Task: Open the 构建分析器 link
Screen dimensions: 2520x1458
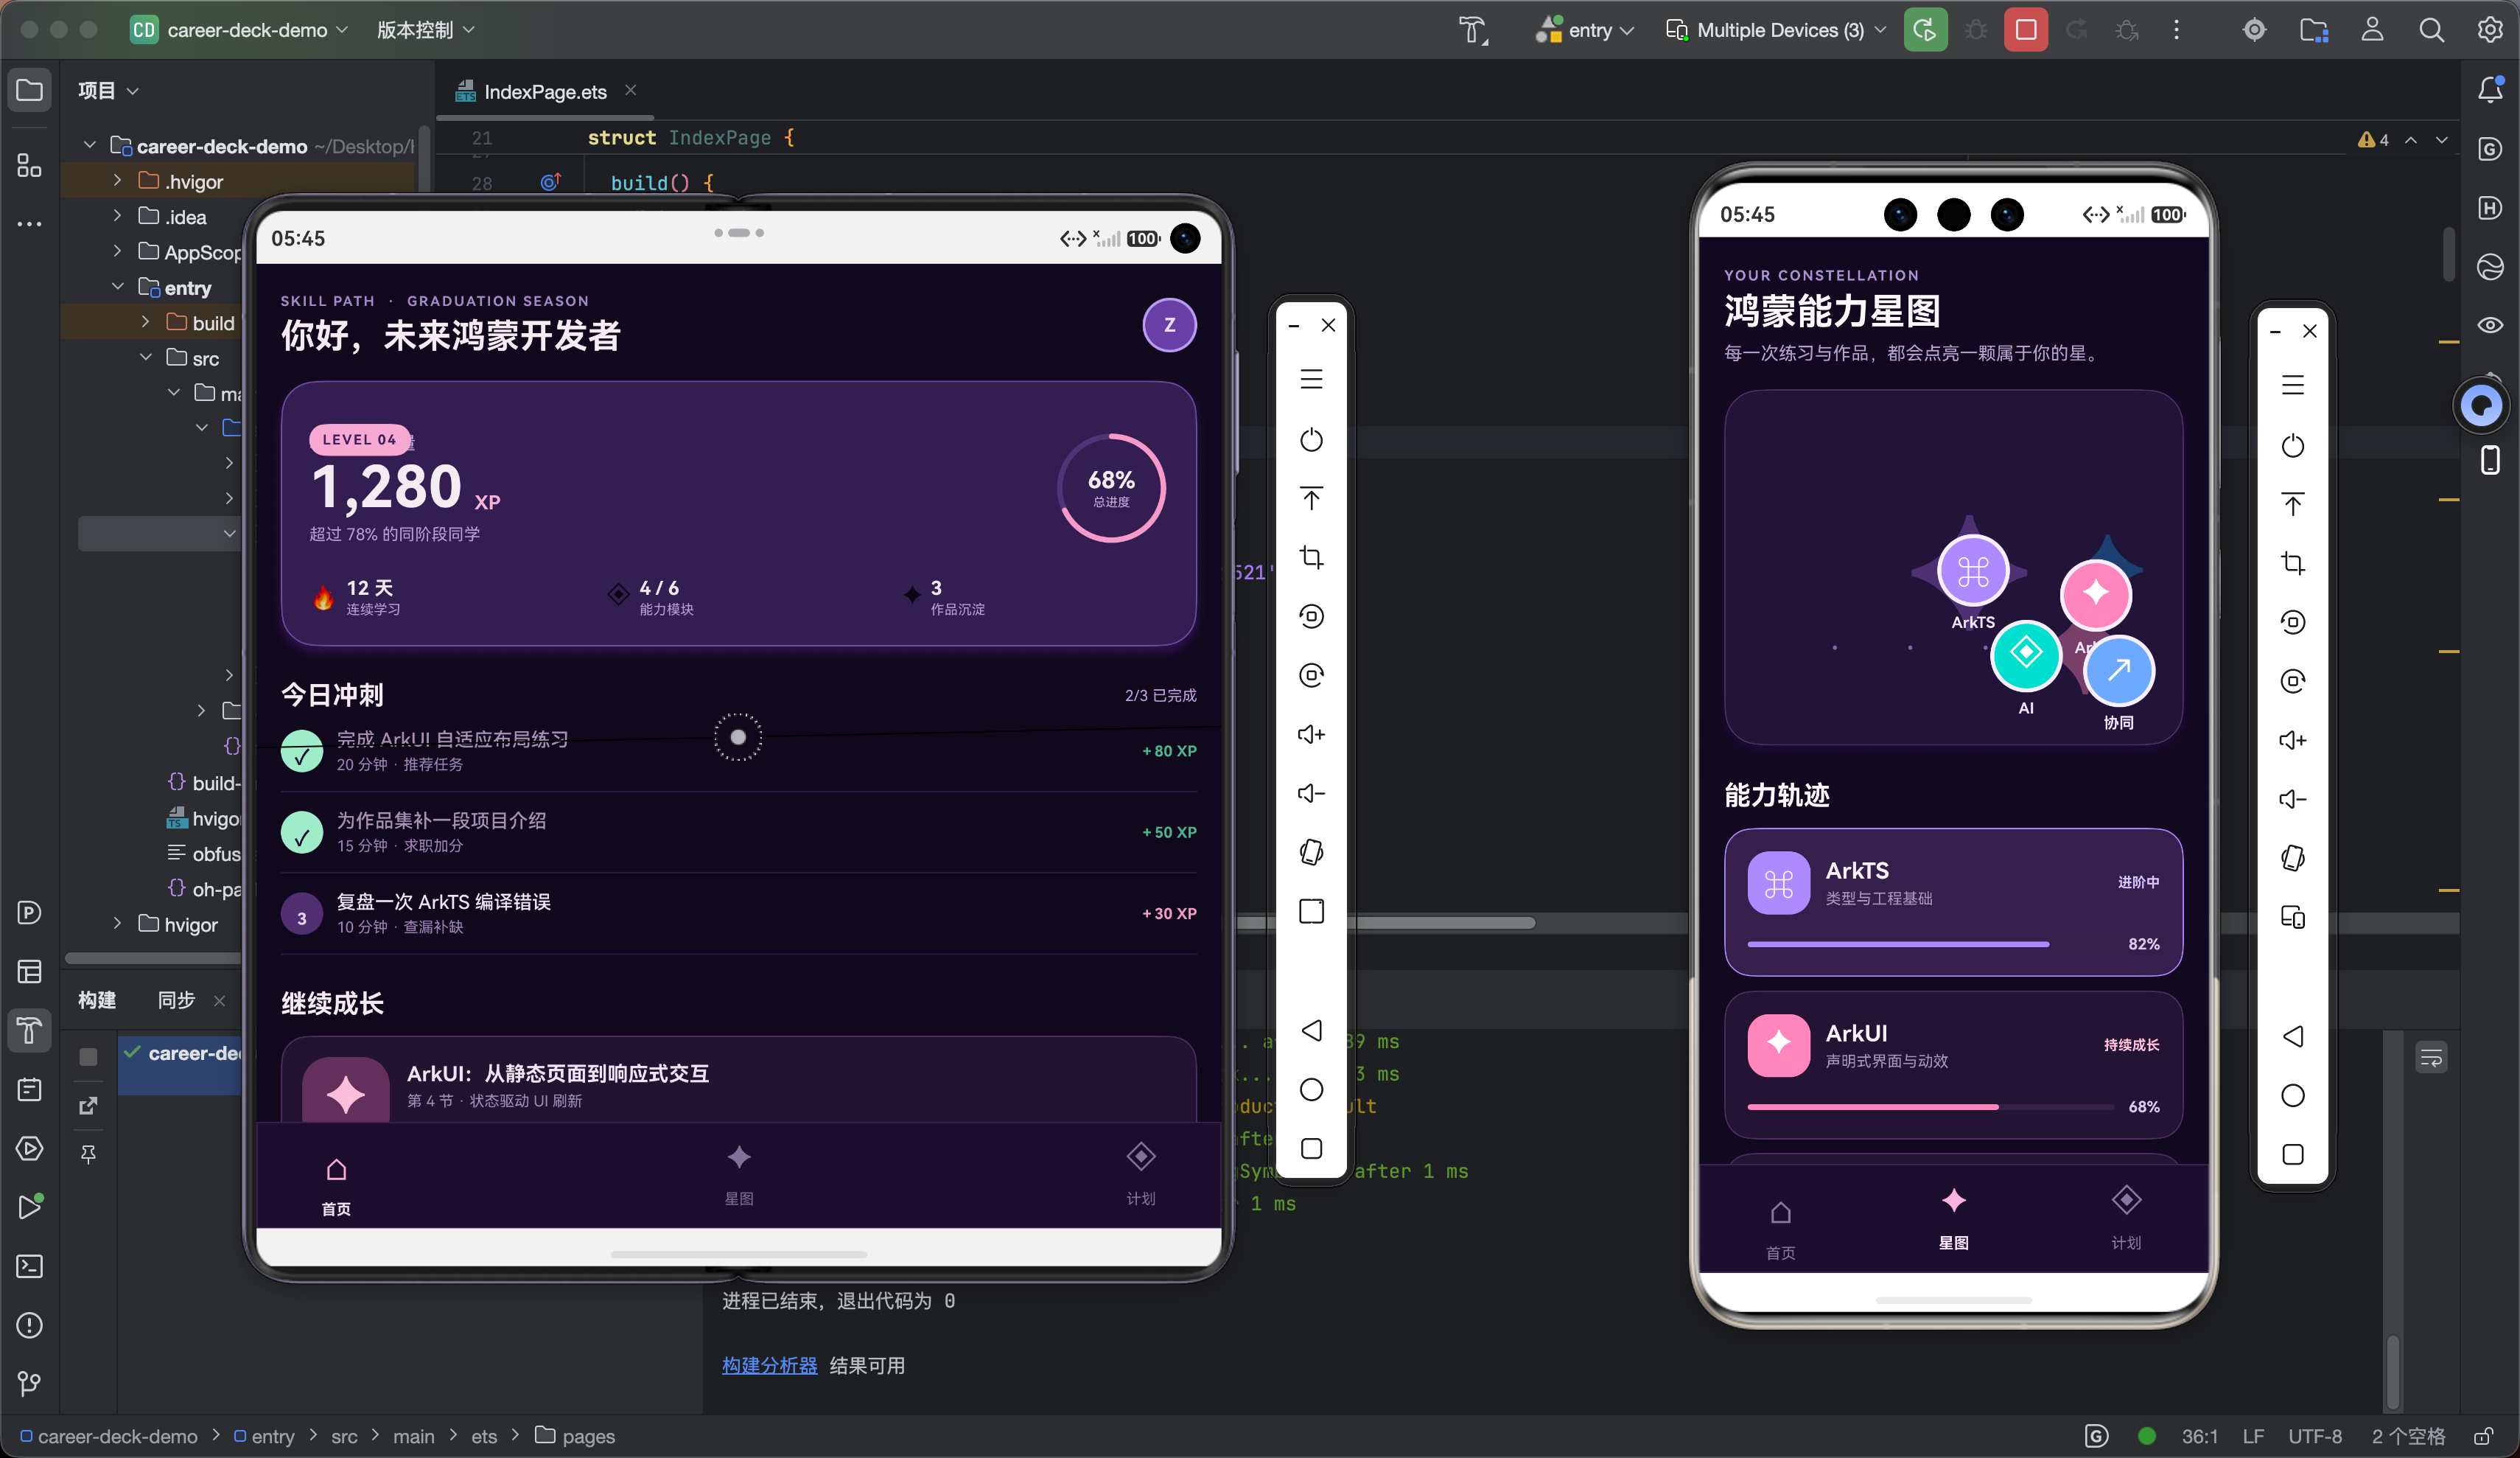Action: coord(769,1365)
